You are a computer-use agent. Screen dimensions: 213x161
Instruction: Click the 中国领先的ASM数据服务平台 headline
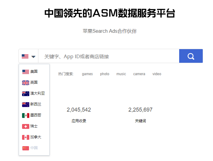[x=110, y=13]
